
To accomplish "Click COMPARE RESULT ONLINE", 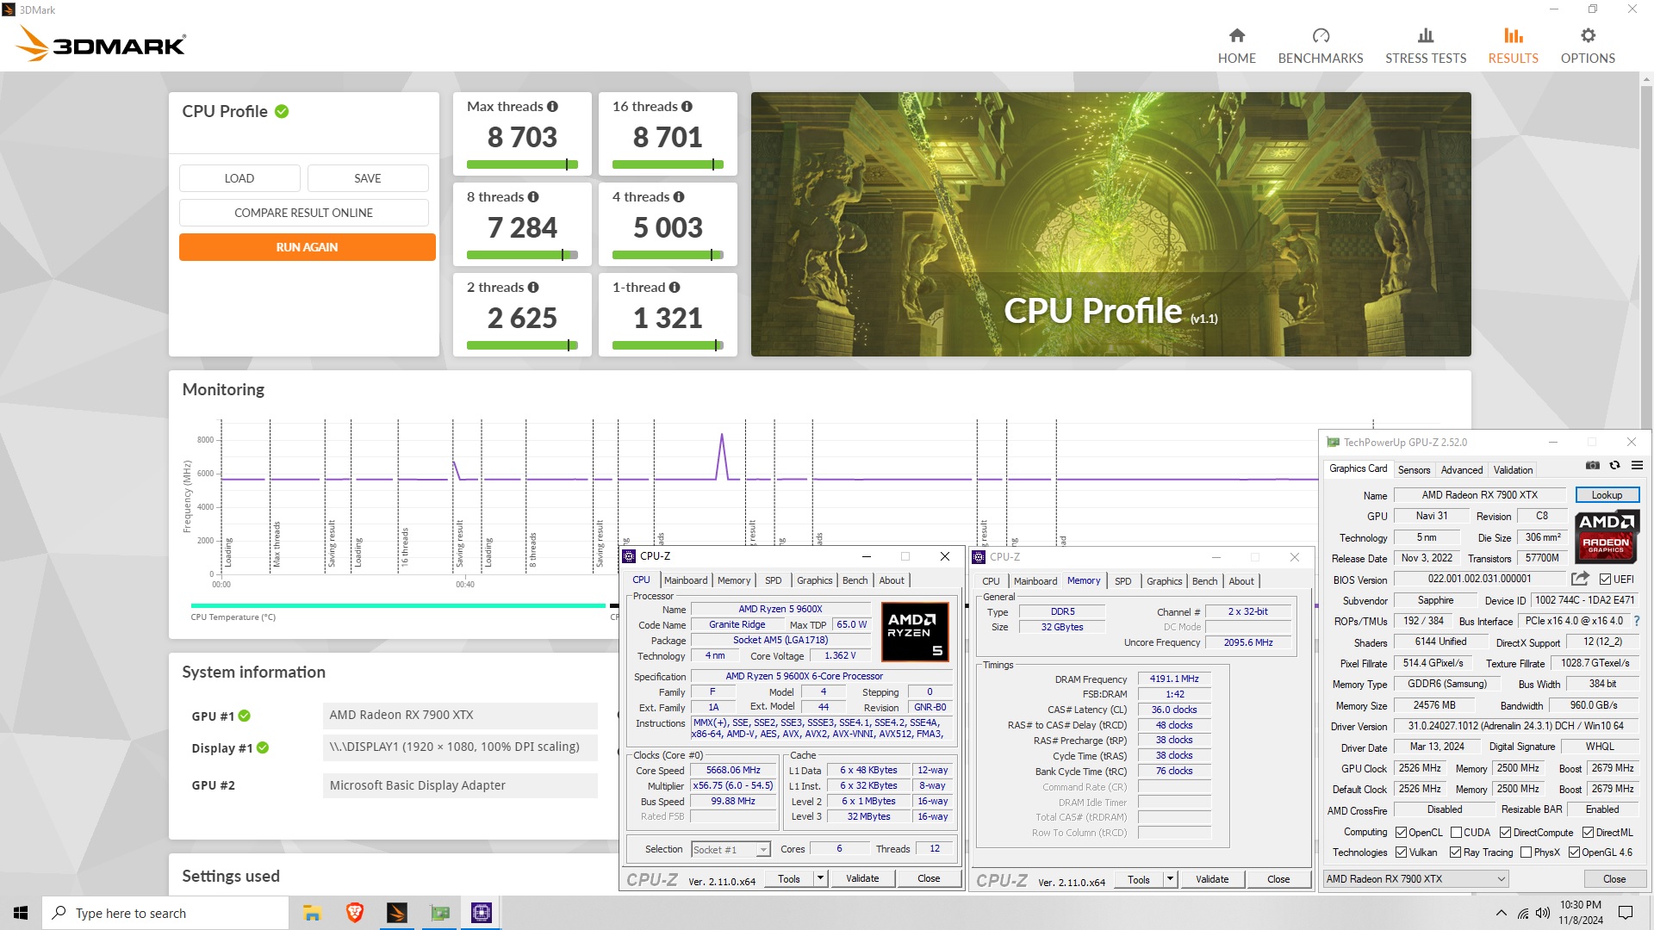I will (x=303, y=213).
